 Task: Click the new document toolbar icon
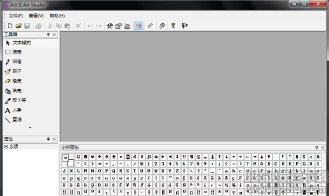click(10, 26)
